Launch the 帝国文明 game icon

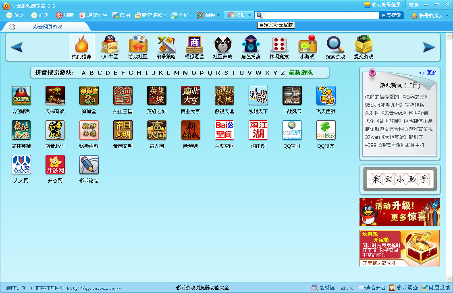click(123, 130)
